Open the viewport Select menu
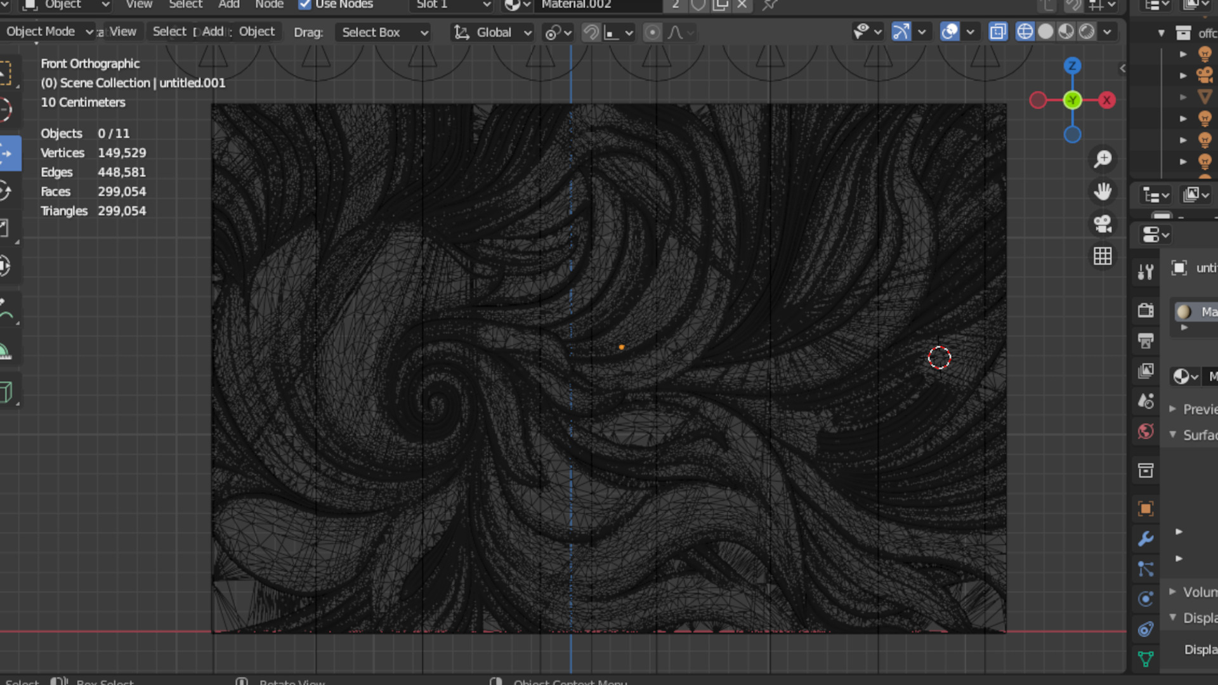The image size is (1218, 685). (x=169, y=32)
